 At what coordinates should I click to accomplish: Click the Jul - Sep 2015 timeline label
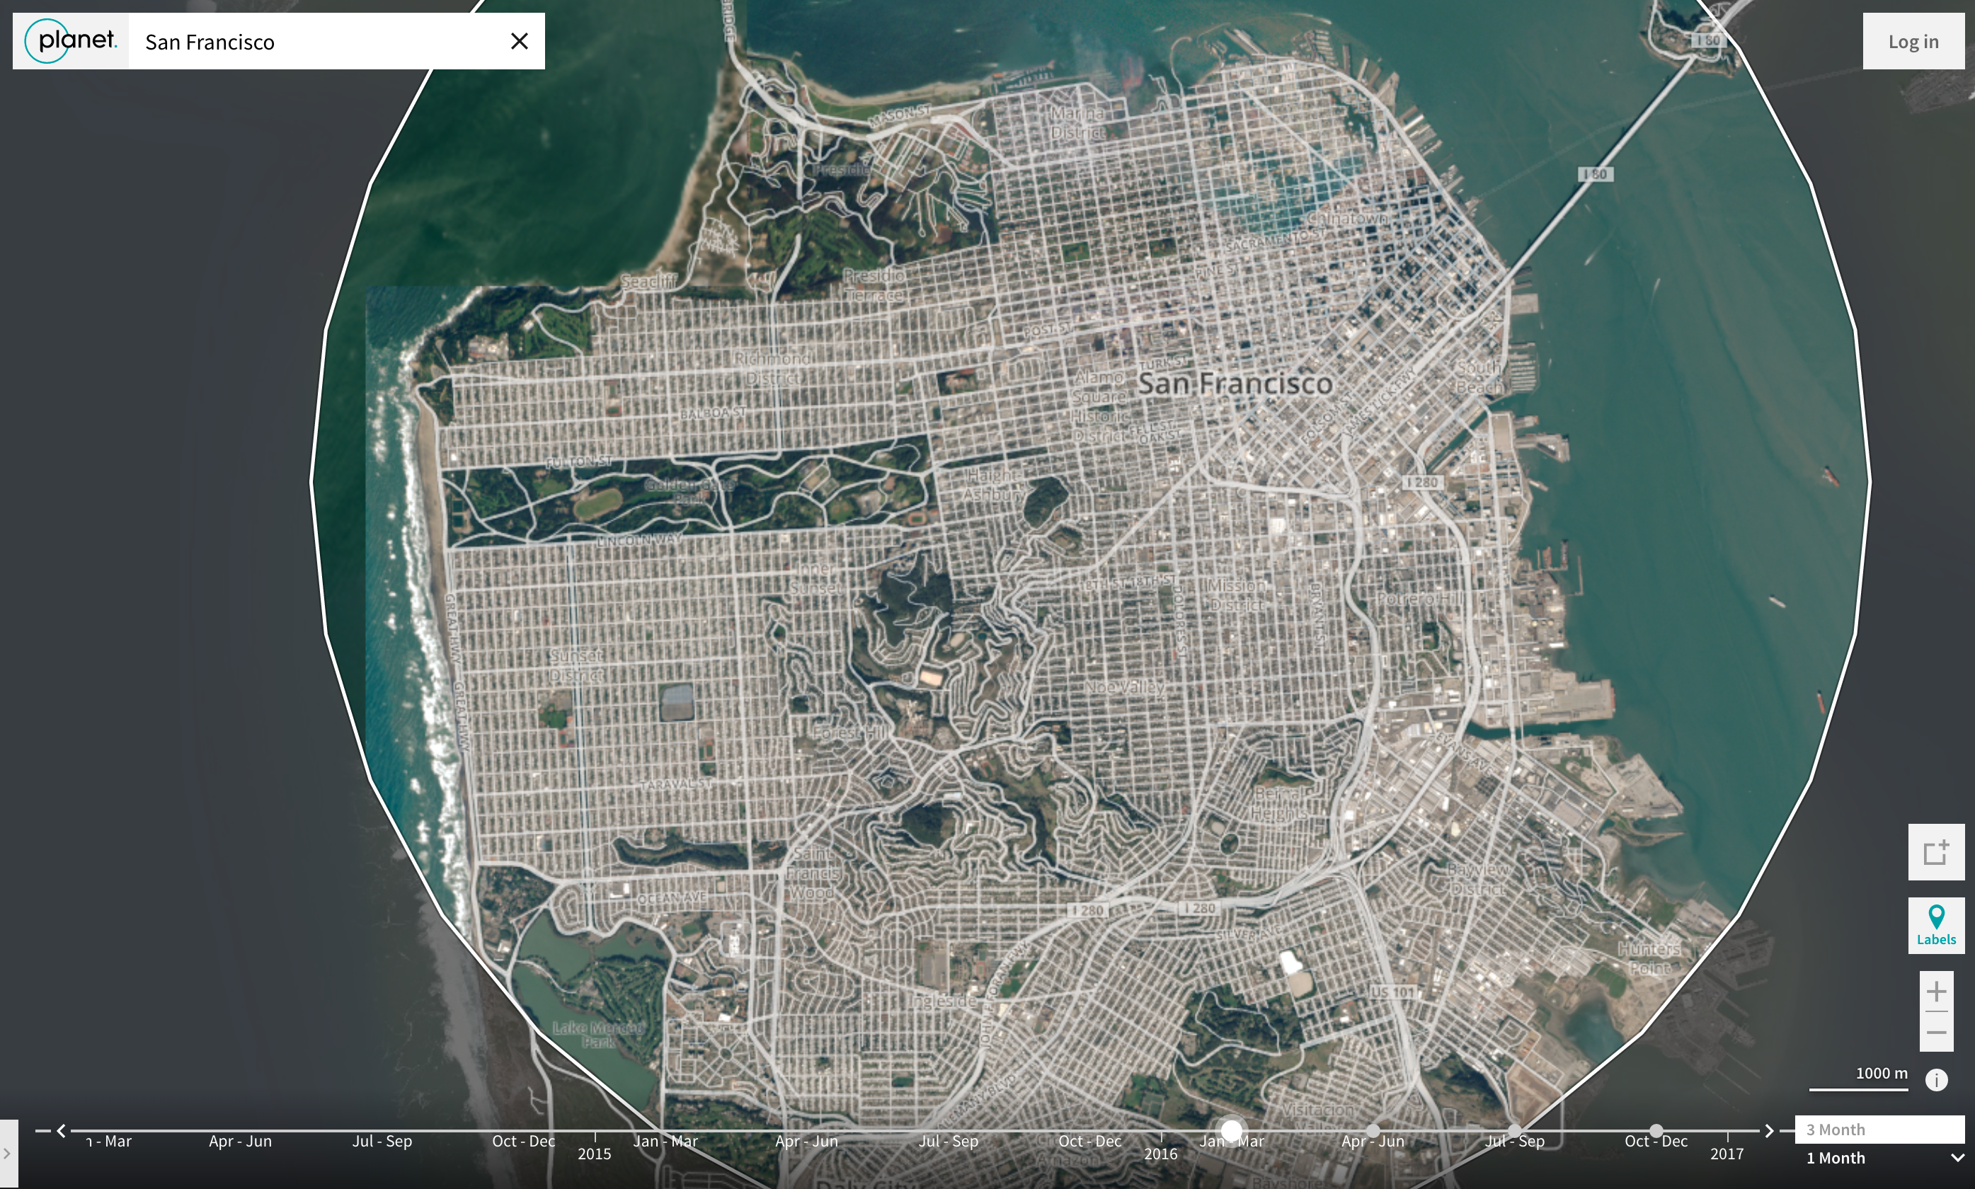click(x=948, y=1141)
